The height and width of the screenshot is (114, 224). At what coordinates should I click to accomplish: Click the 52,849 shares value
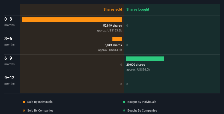point(112,26)
